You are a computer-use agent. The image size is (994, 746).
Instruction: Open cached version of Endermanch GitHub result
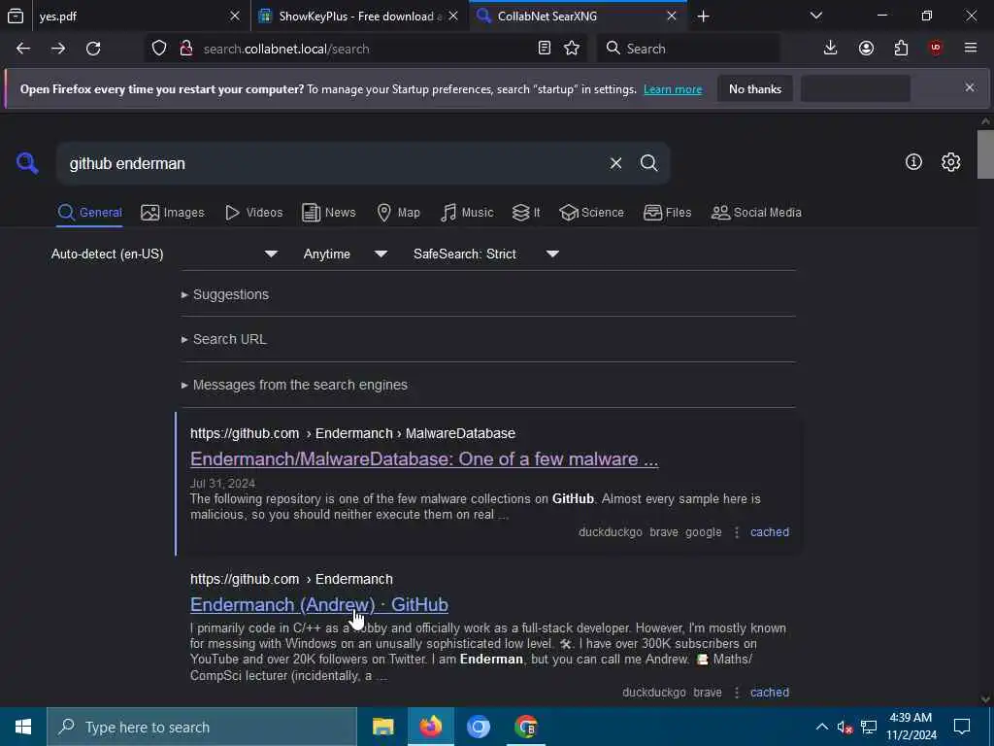770,692
